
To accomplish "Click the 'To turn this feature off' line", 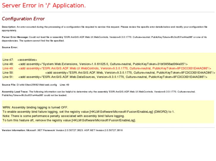I will coord(69,120).
